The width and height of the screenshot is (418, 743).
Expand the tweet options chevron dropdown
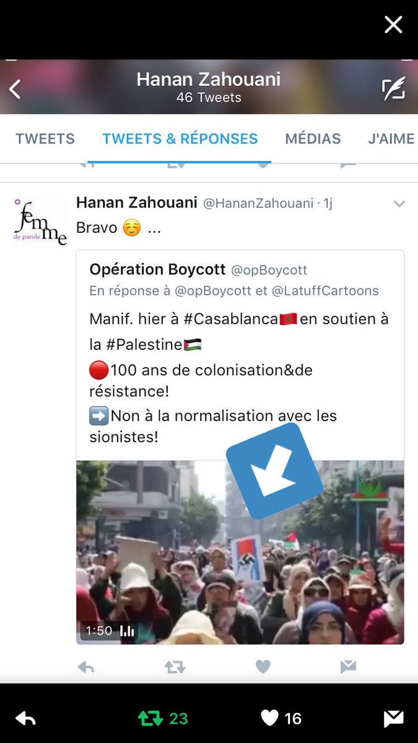click(399, 204)
